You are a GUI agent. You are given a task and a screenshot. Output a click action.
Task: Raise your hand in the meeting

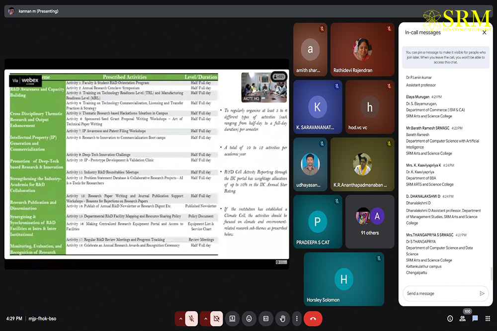tap(283, 318)
